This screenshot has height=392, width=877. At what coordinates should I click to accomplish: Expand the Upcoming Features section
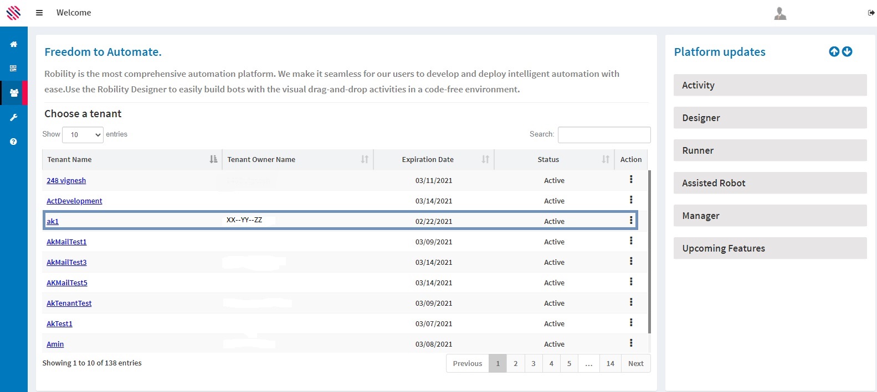[770, 248]
